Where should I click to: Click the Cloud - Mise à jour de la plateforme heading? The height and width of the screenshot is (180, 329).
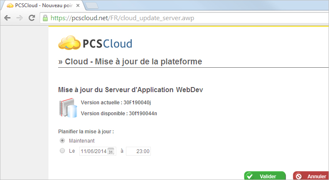(130, 61)
